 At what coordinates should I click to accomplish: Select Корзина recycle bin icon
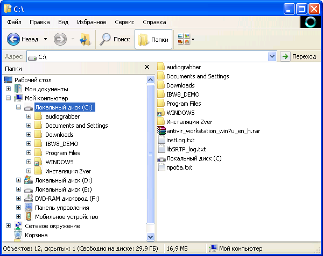[x=18, y=235]
